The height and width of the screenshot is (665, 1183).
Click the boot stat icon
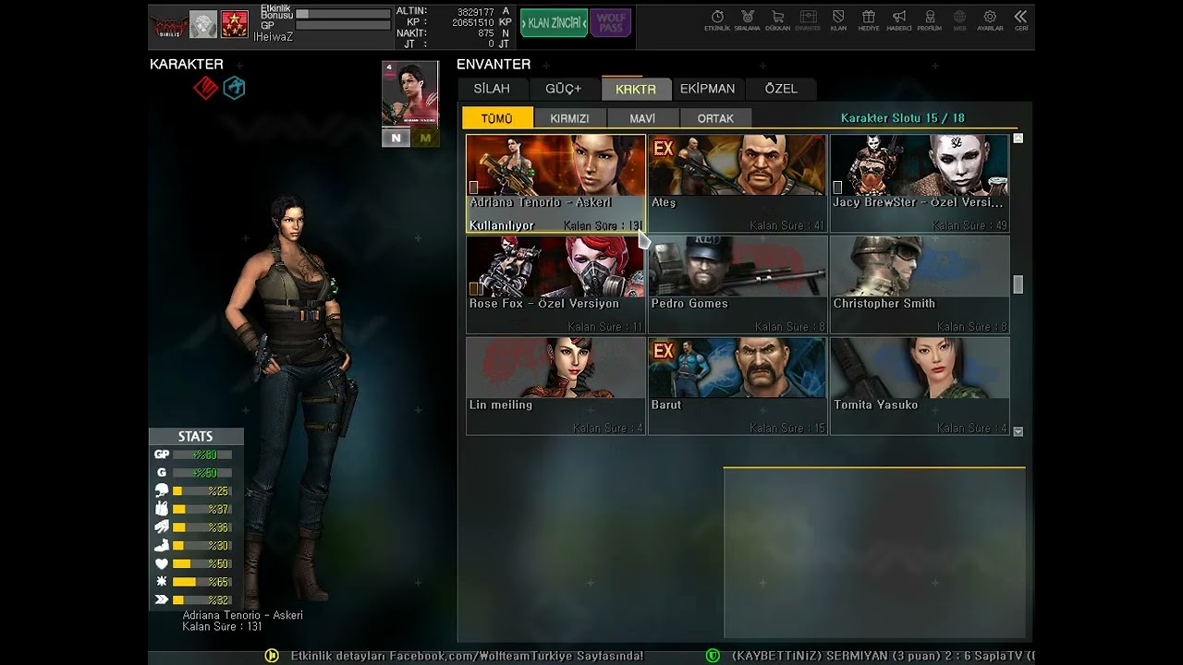point(162,545)
